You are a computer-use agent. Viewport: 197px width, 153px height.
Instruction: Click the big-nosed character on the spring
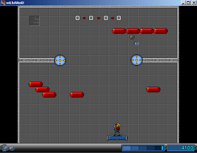[x=117, y=128]
